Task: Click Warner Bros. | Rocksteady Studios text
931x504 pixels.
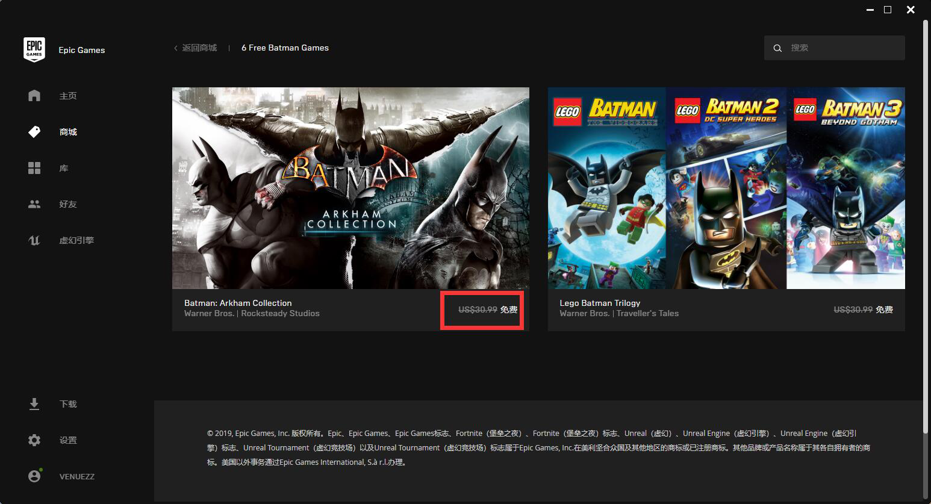Action: (252, 313)
